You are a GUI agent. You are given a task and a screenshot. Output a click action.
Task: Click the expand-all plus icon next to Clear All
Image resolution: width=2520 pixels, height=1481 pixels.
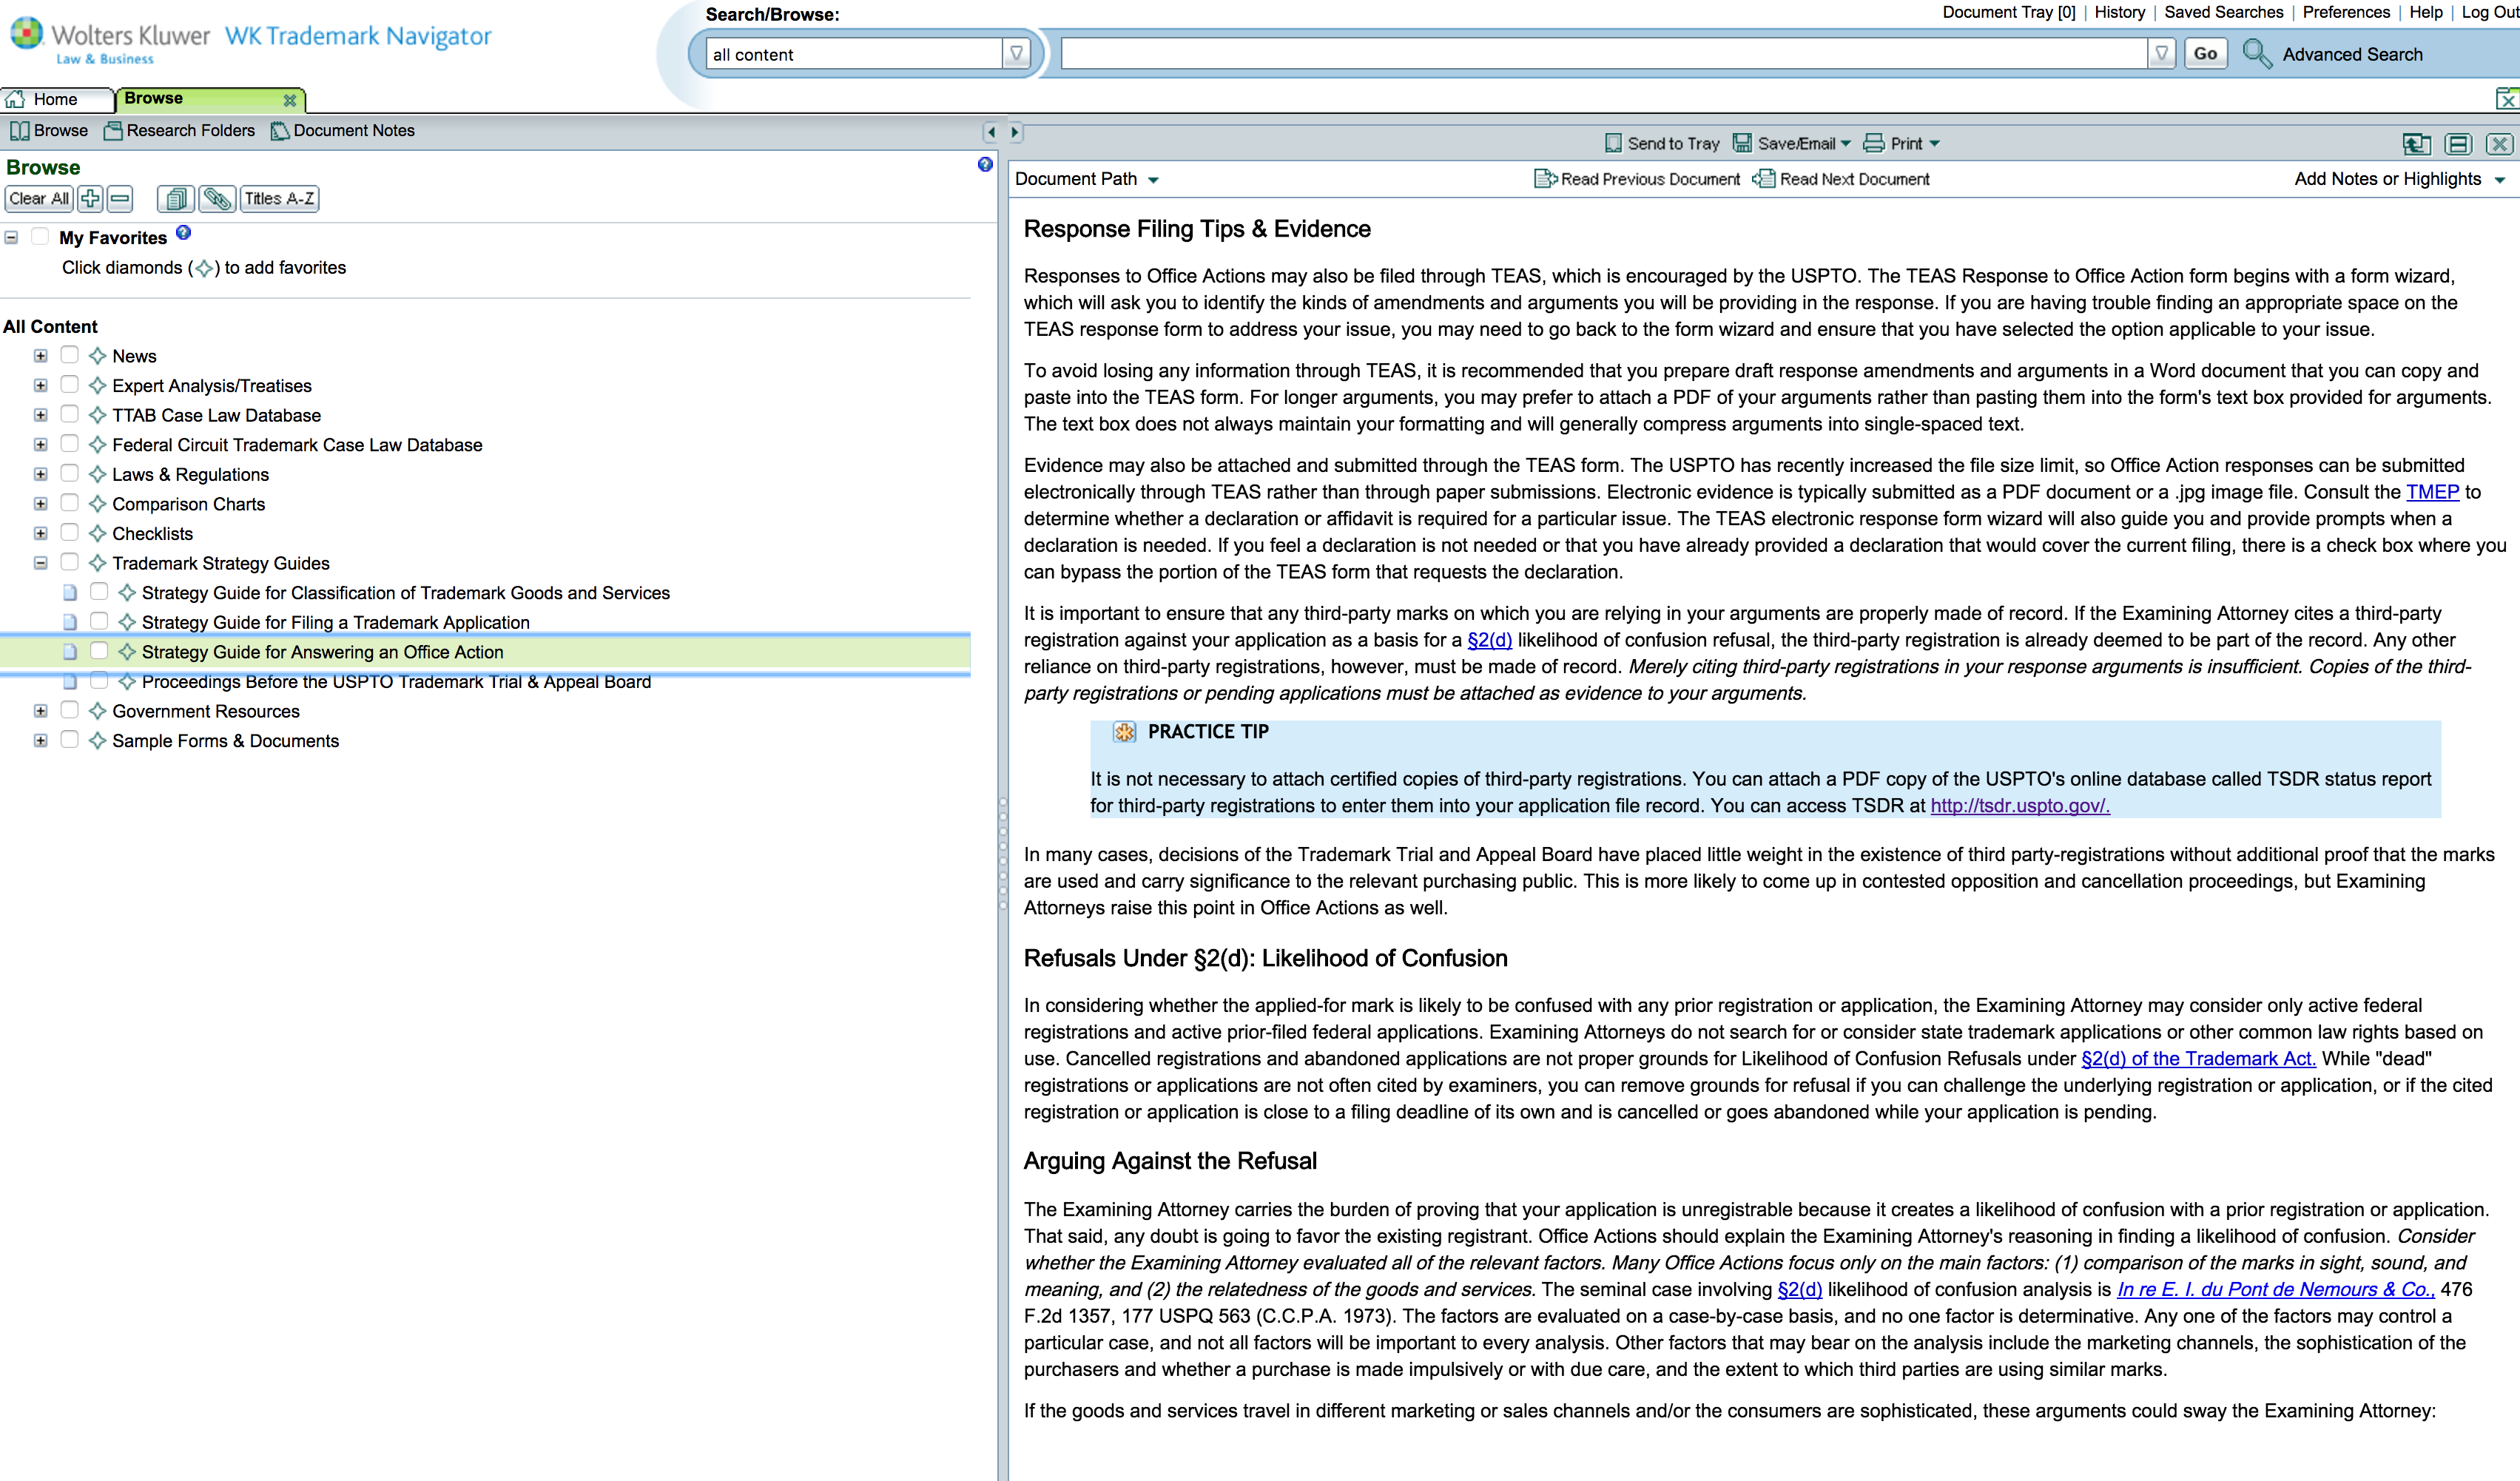(90, 198)
